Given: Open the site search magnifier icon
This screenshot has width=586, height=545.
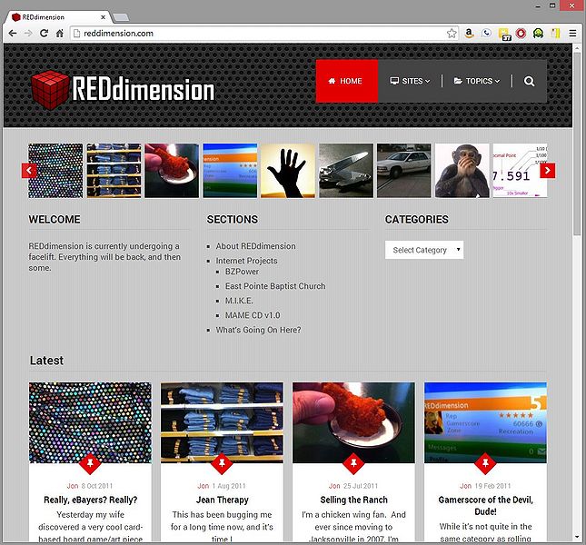Looking at the screenshot, I should tap(529, 81).
